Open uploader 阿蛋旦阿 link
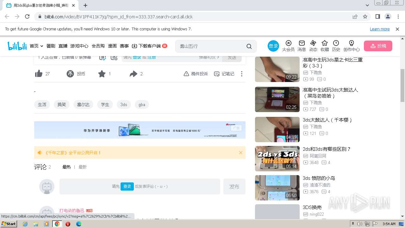The height and width of the screenshot is (228, 405). click(x=318, y=156)
